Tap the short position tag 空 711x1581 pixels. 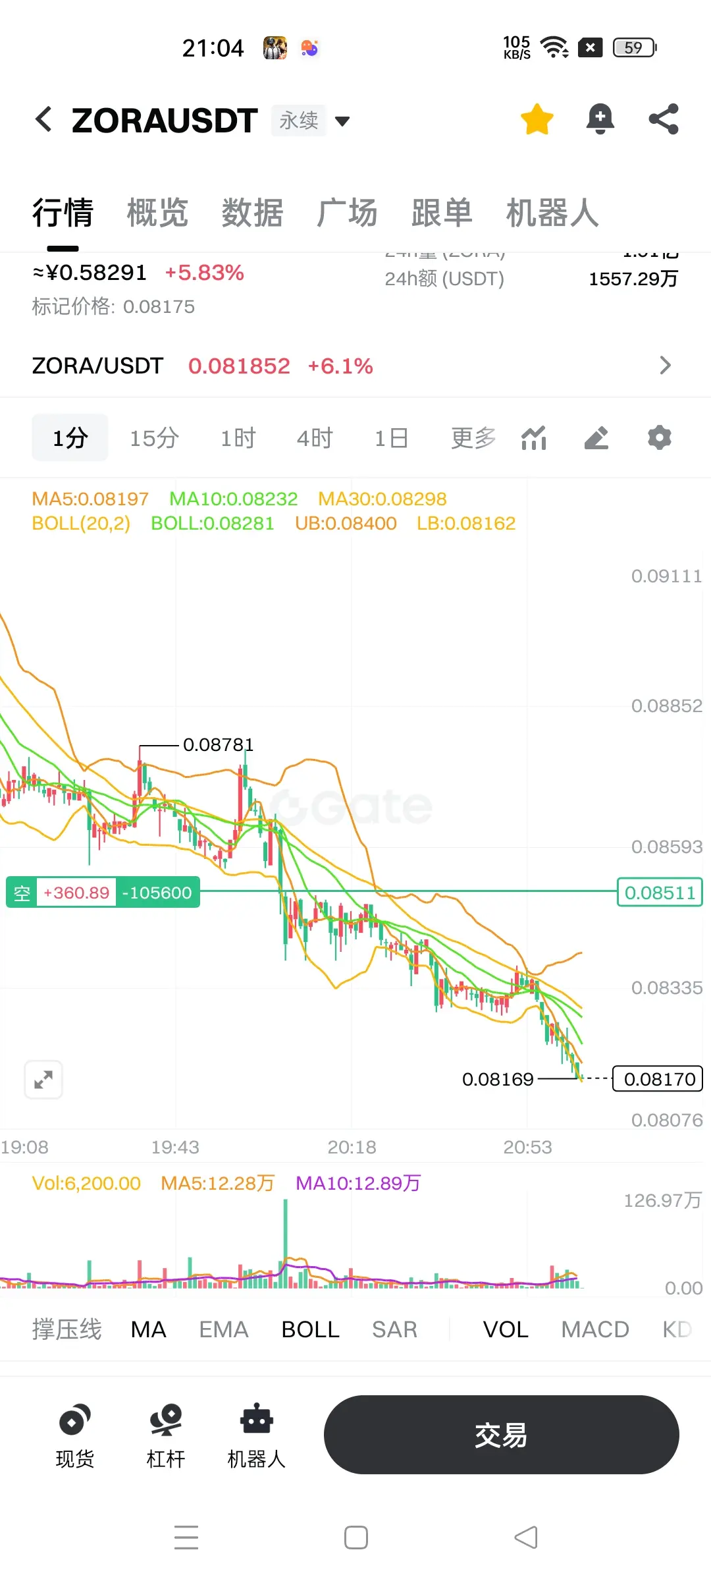click(x=22, y=893)
